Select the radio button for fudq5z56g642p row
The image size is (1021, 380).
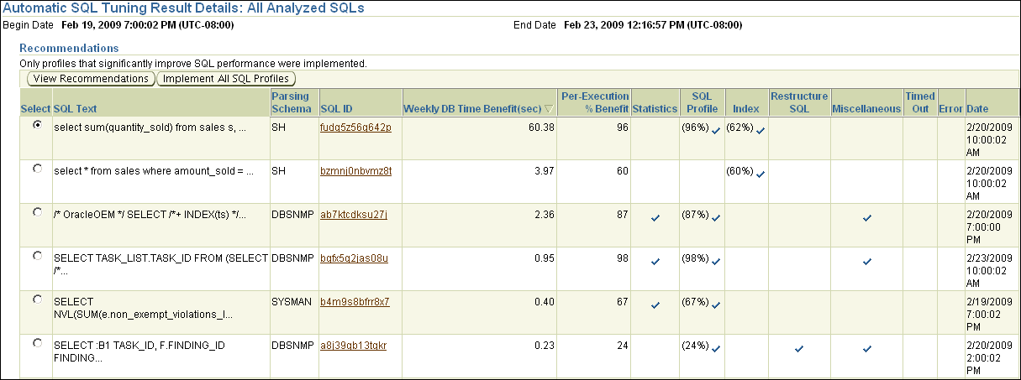pyautogui.click(x=36, y=125)
